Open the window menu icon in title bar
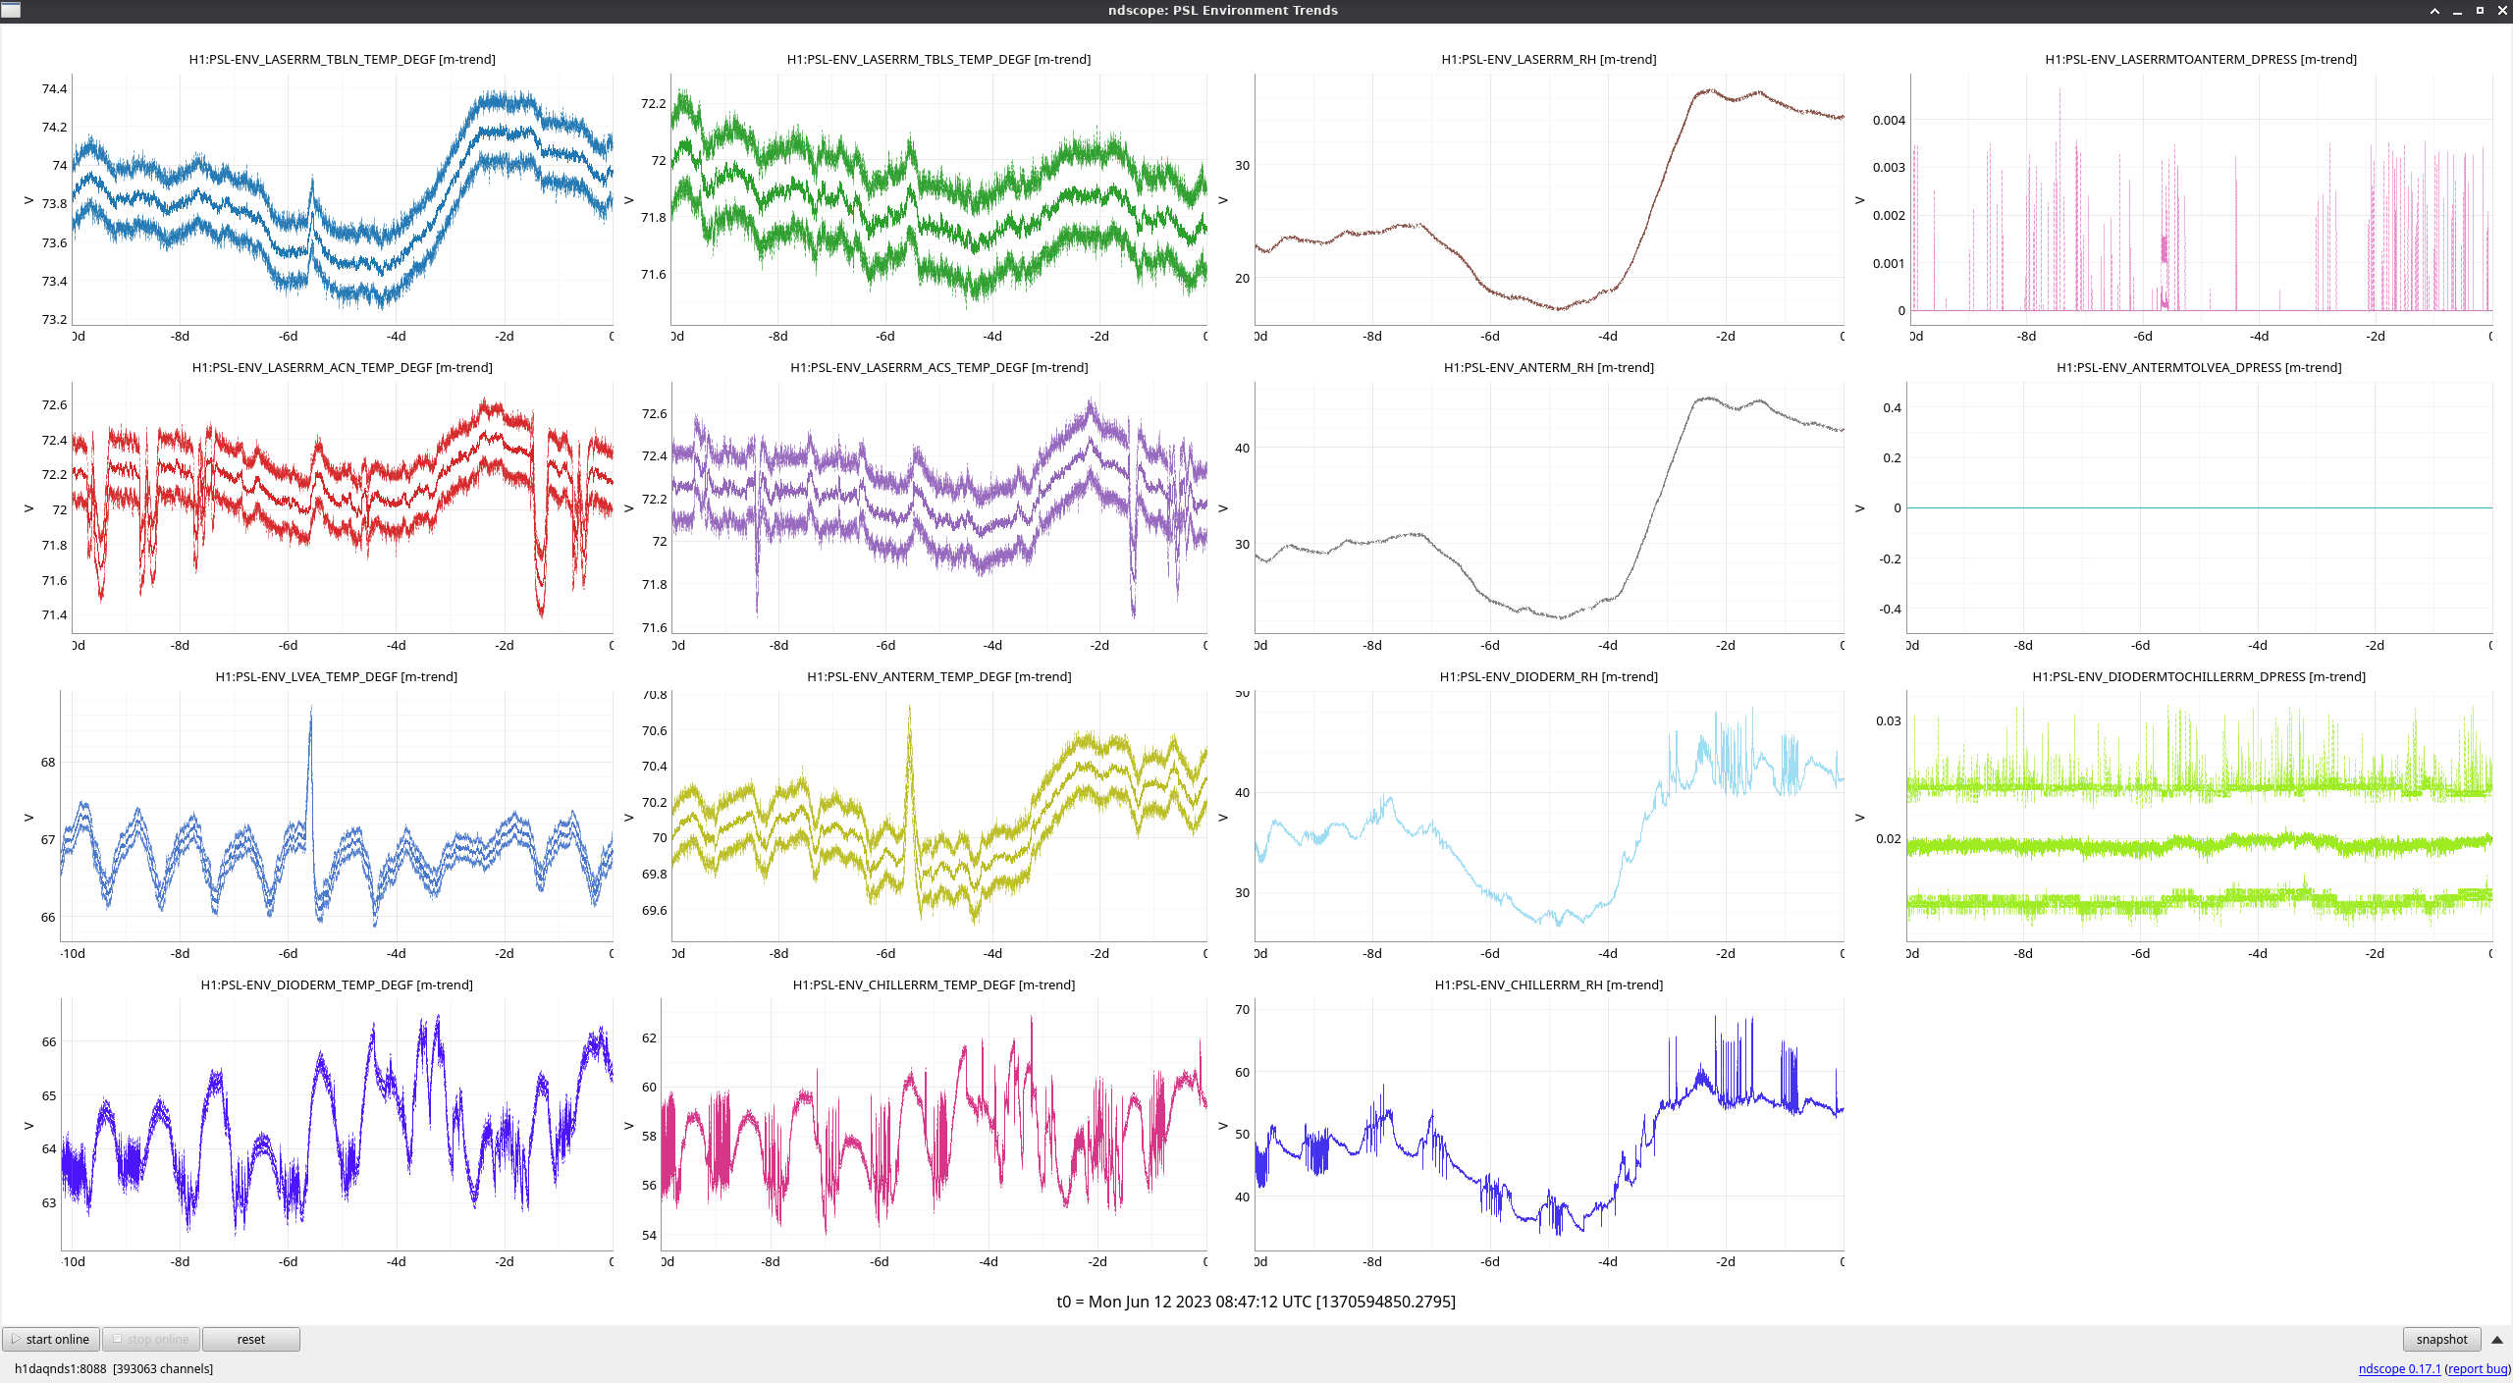 click(x=11, y=10)
